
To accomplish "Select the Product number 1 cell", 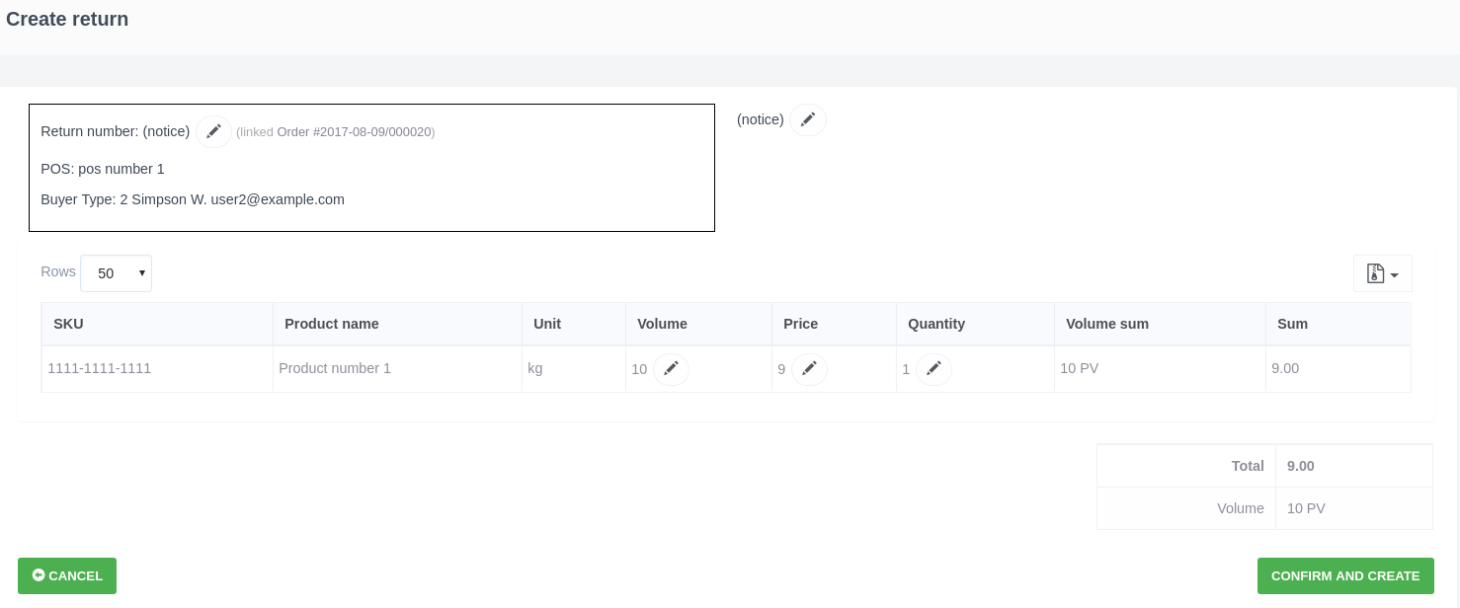I will click(x=335, y=368).
